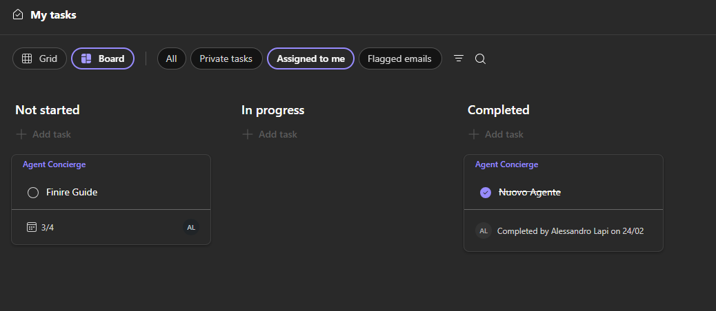This screenshot has width=716, height=311.
Task: Uncheck the completed Nuovo Agente task
Action: [486, 193]
